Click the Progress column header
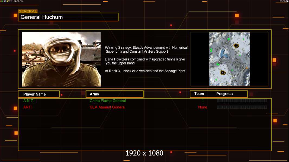The image size is (289, 162). pyautogui.click(x=224, y=94)
